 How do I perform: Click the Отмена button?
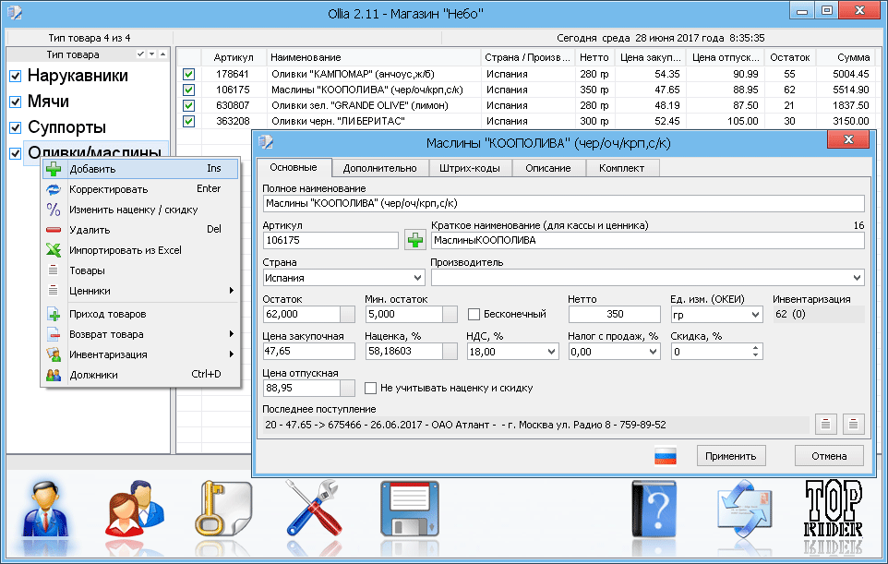click(x=829, y=456)
